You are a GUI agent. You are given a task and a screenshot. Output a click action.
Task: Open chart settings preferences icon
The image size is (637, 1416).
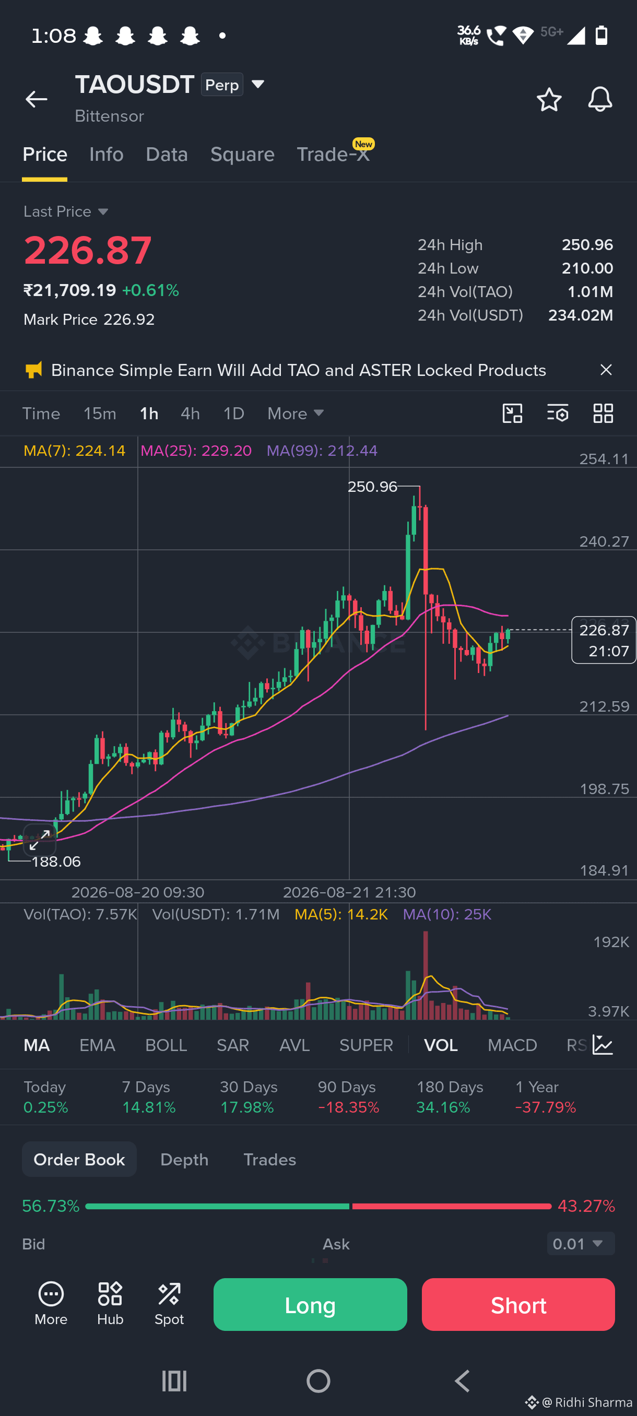coord(557,414)
